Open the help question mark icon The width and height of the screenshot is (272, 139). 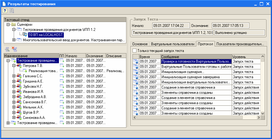click(5, 11)
